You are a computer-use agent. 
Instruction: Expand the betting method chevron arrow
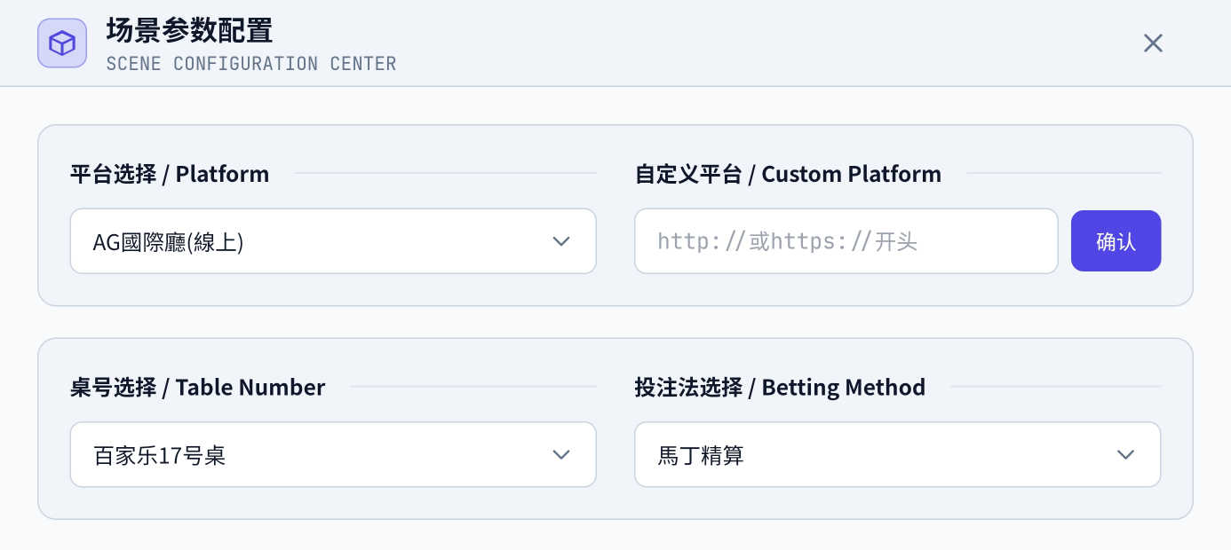[x=1125, y=454]
